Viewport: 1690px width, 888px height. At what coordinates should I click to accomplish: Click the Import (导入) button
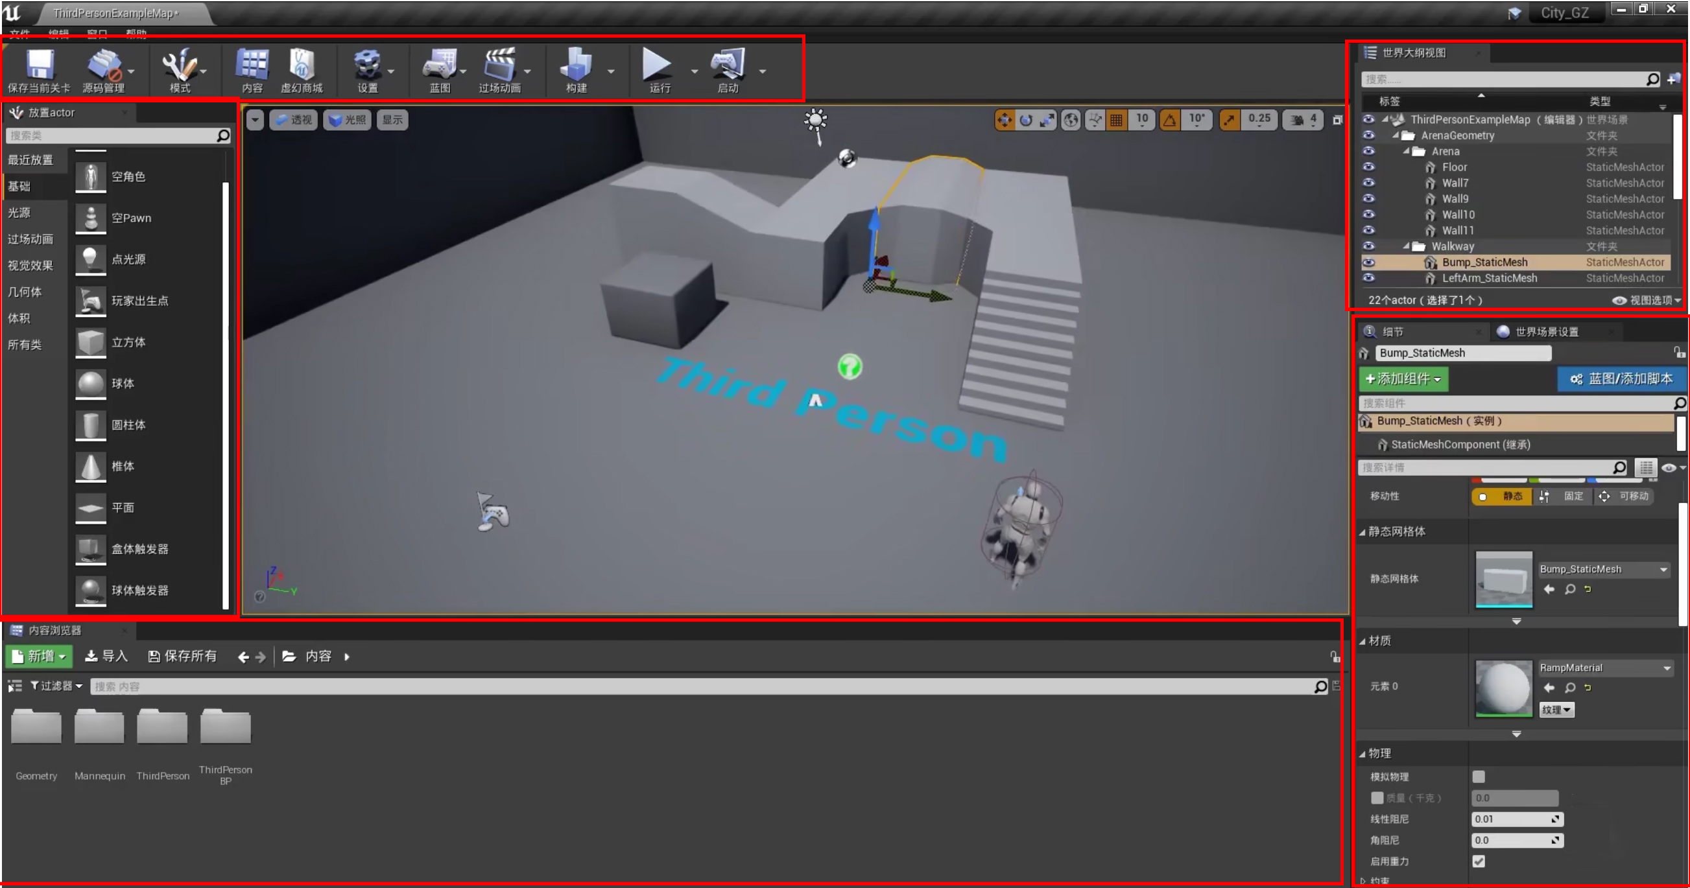[107, 657]
